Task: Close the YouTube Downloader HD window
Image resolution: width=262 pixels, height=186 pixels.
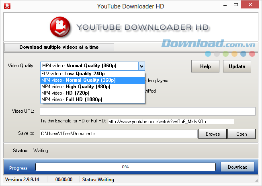Action: pyautogui.click(x=250, y=5)
